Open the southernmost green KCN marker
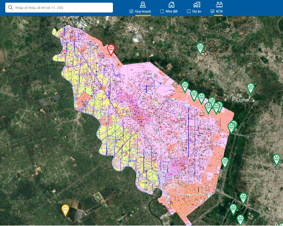This screenshot has width=283, height=226. coord(241,219)
